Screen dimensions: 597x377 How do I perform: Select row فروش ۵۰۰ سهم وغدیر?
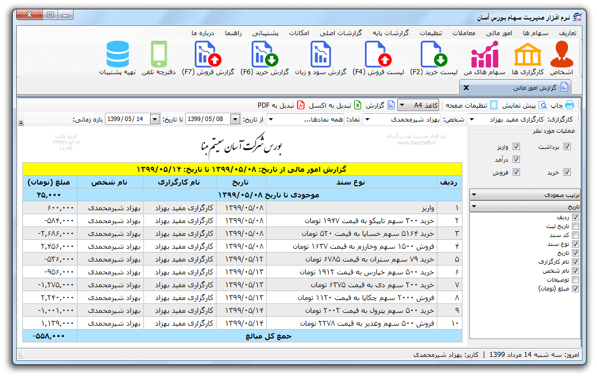(242, 323)
